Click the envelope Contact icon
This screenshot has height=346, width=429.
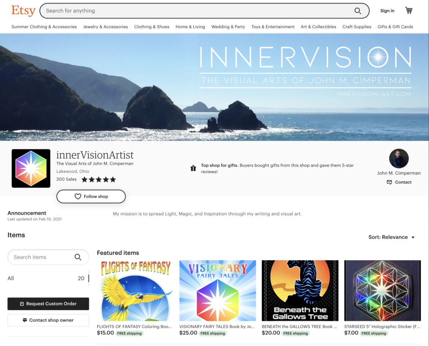389,182
